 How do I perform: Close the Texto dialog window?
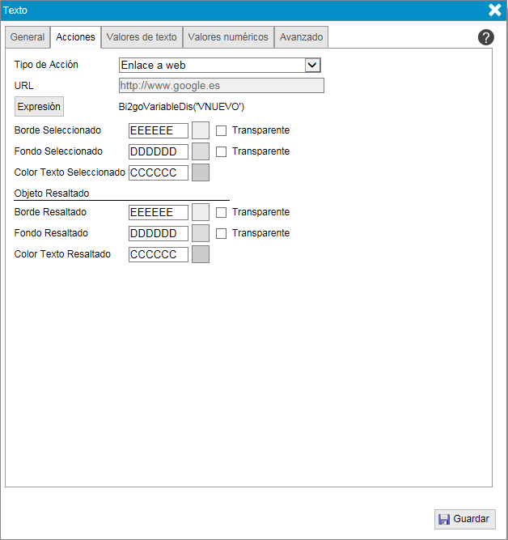click(x=495, y=11)
